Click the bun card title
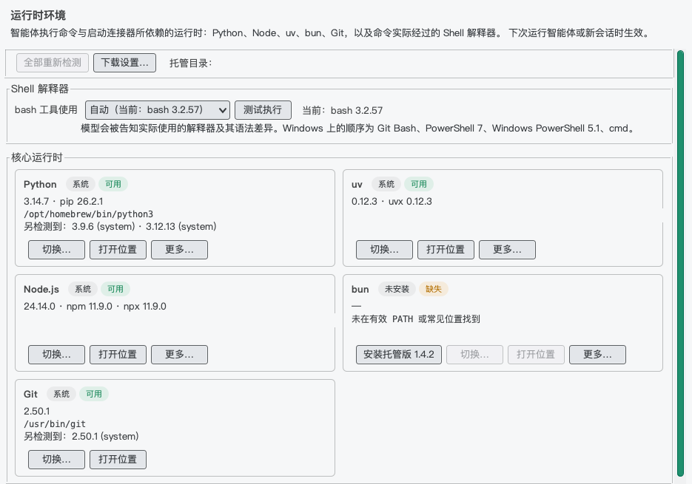 tap(360, 289)
